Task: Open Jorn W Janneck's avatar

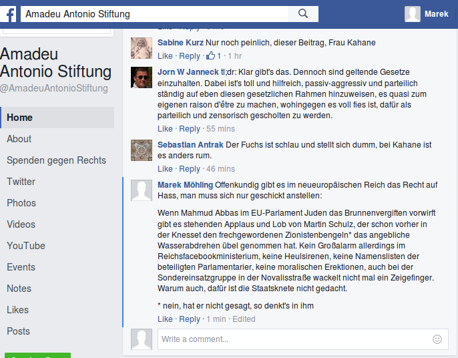Action: tap(142, 77)
